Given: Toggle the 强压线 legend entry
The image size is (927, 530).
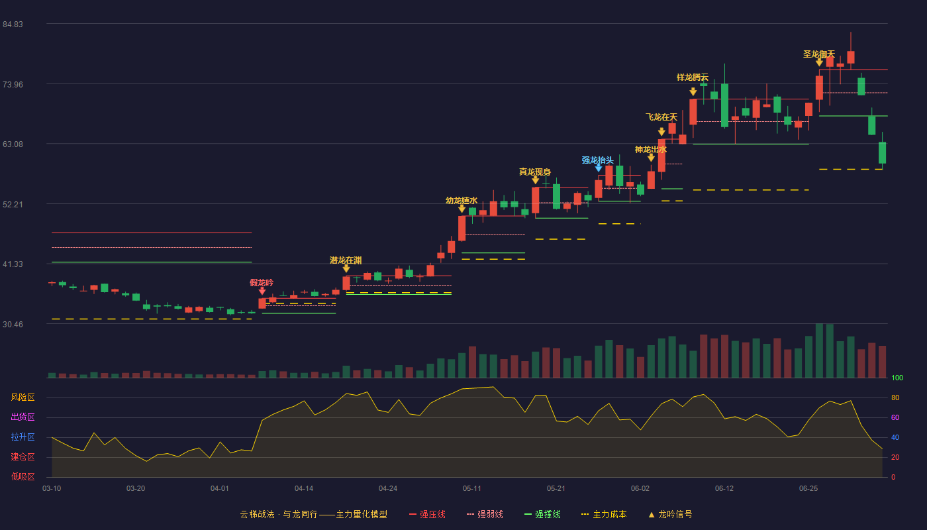Looking at the screenshot, I should (427, 514).
